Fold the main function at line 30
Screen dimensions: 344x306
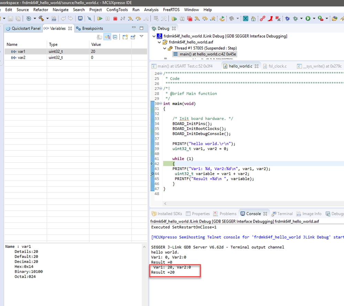160,104
